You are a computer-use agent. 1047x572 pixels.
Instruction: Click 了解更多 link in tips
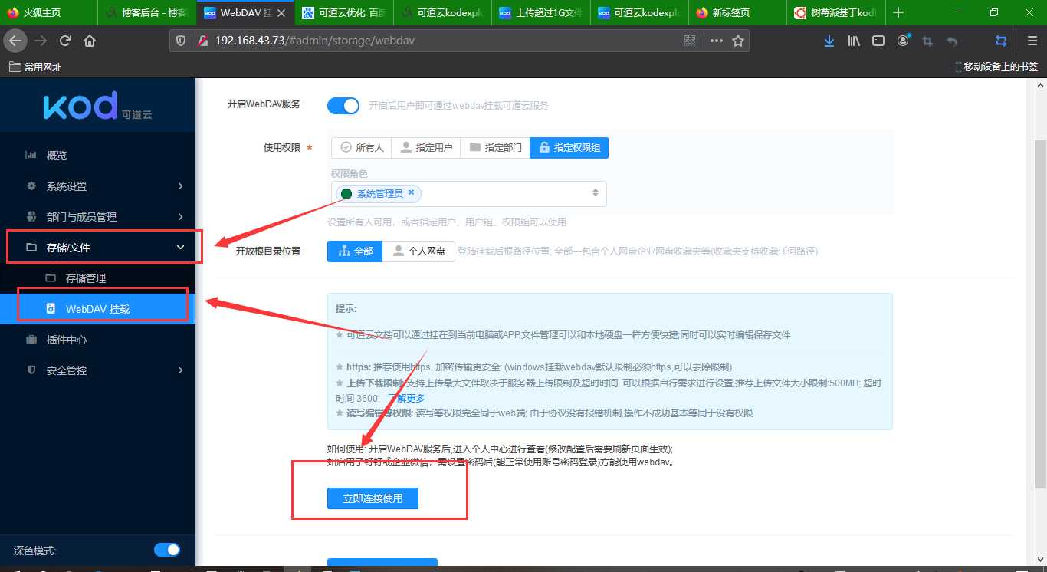point(407,398)
